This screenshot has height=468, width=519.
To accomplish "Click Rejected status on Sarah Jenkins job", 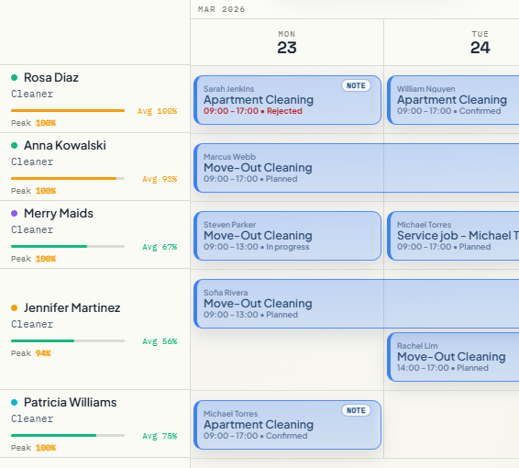I will point(284,111).
